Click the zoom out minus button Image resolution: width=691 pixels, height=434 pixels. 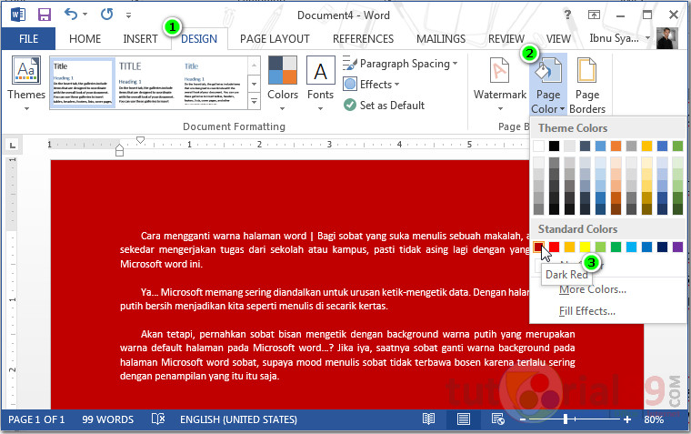(x=523, y=419)
